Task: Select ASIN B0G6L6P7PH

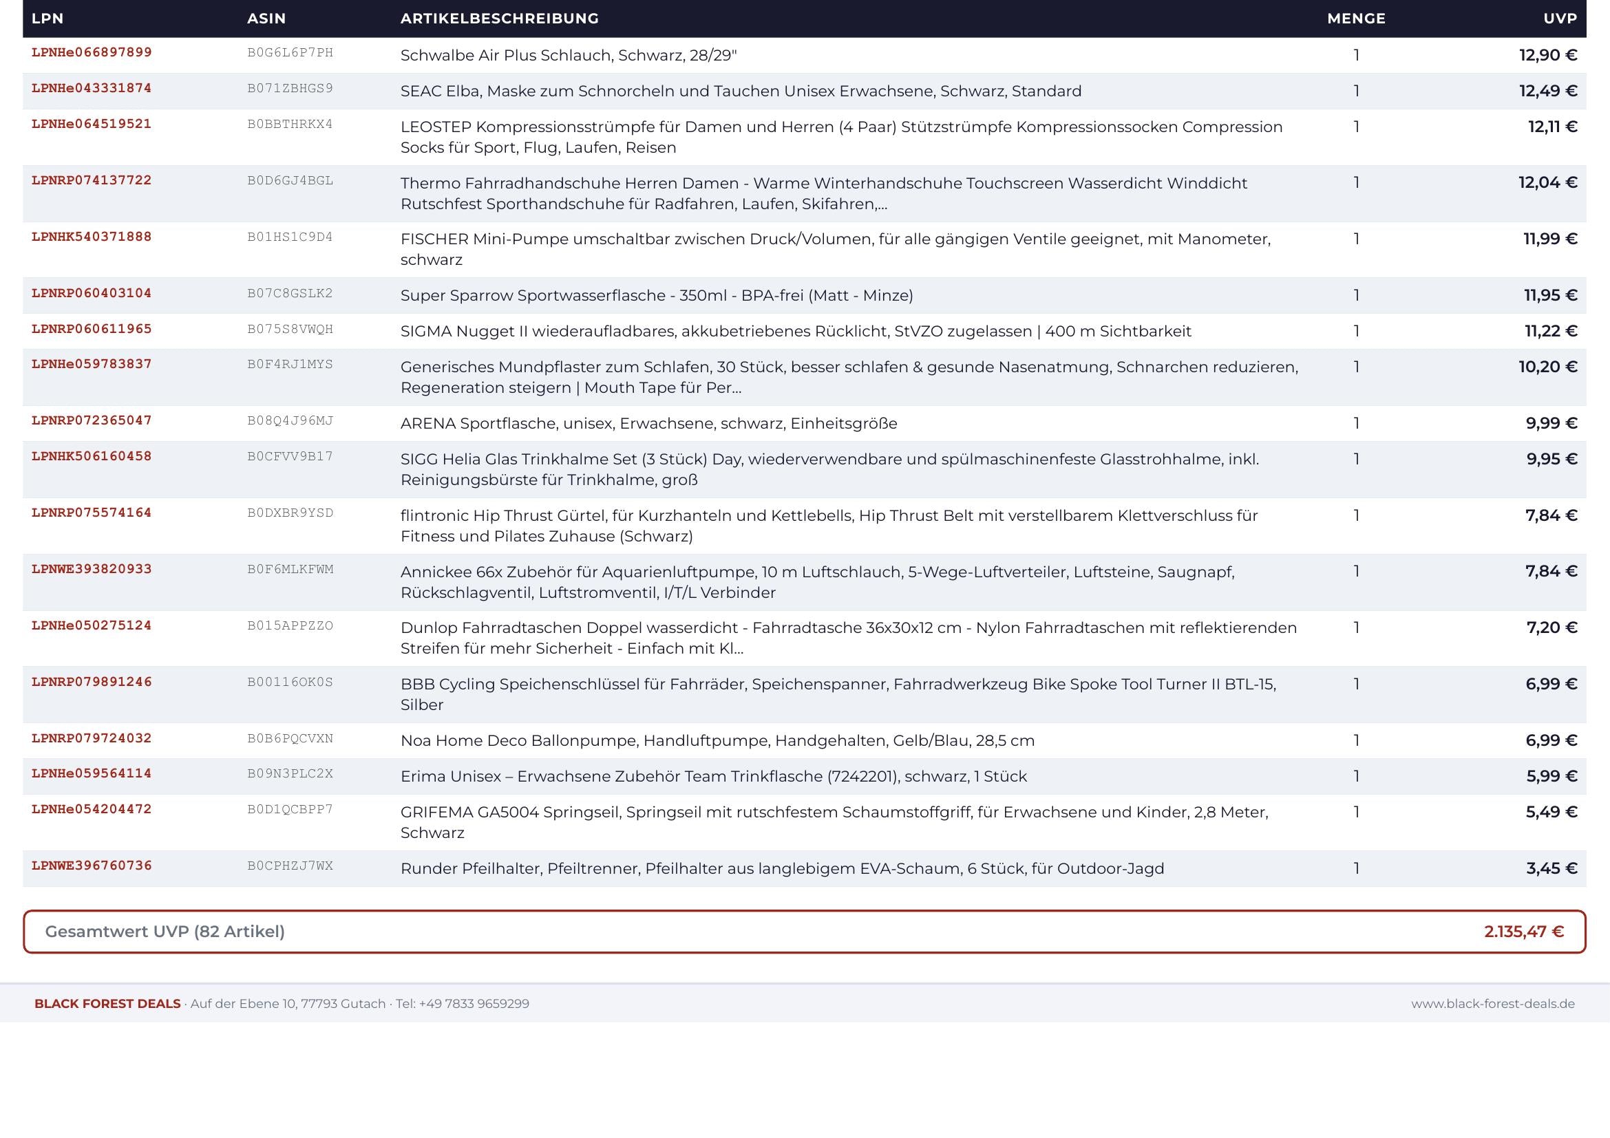Action: click(x=290, y=52)
